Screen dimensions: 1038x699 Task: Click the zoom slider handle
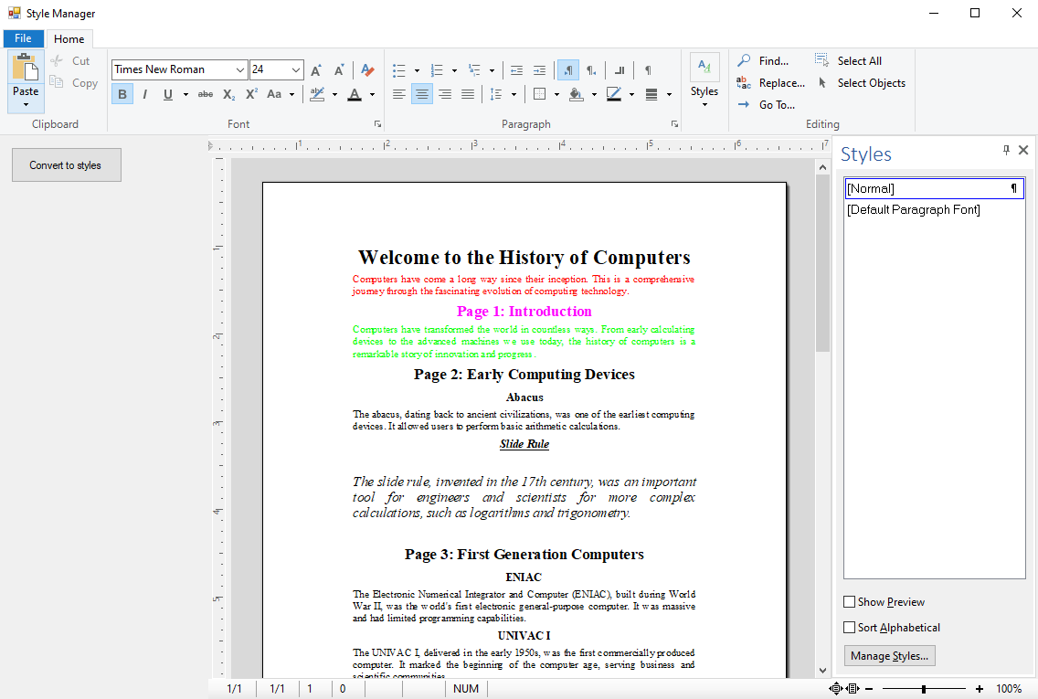click(924, 689)
